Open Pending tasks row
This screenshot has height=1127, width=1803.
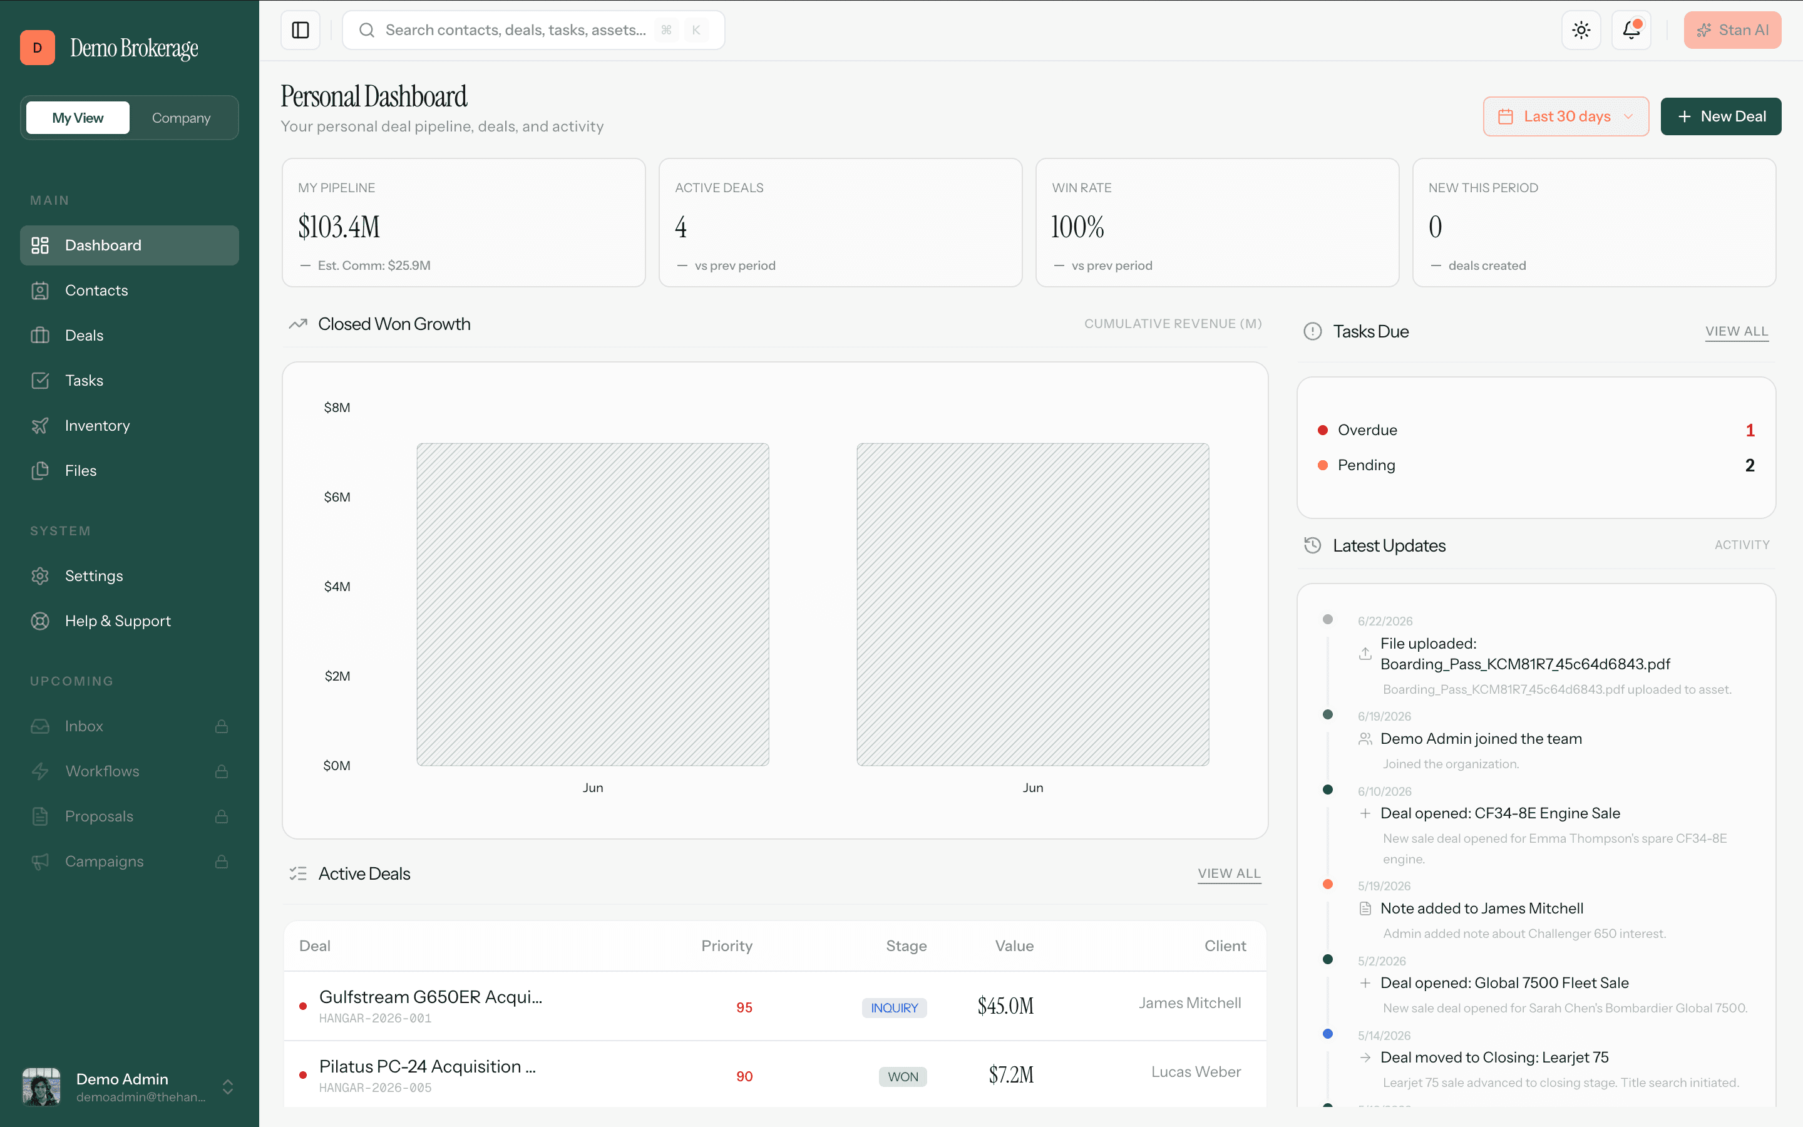point(1536,465)
